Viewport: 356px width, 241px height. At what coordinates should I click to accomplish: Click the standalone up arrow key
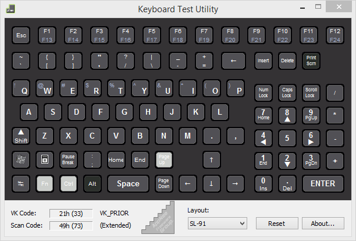(x=211, y=160)
